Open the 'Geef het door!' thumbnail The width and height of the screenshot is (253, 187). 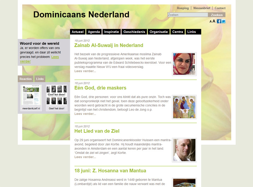[x=57, y=98]
